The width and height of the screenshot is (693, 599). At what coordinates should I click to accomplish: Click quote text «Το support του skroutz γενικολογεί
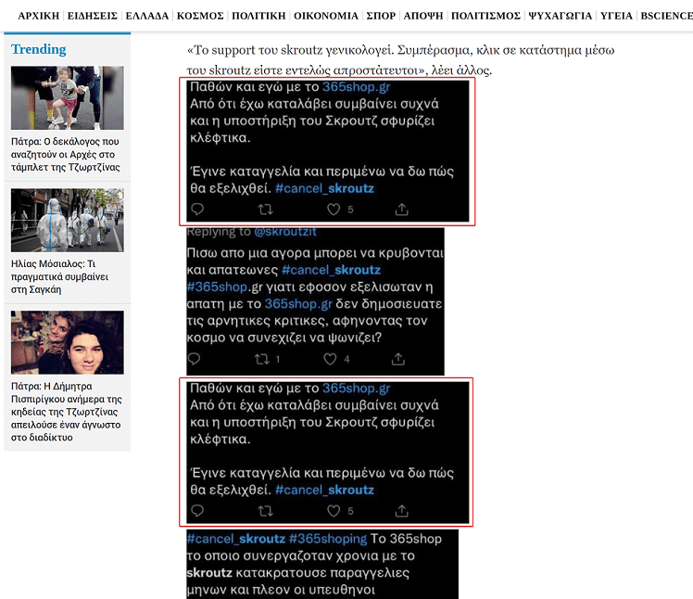[x=290, y=50]
